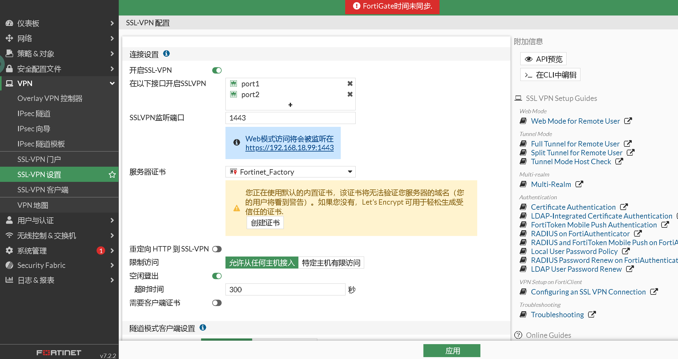Open external link icon for Multi-Realm
The height and width of the screenshot is (359, 678).
point(579,184)
